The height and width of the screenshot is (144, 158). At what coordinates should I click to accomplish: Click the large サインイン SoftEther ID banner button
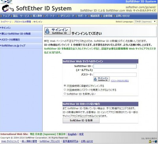[x=58, y=31]
